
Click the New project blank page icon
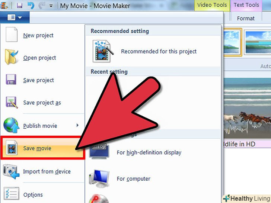[x=12, y=35]
